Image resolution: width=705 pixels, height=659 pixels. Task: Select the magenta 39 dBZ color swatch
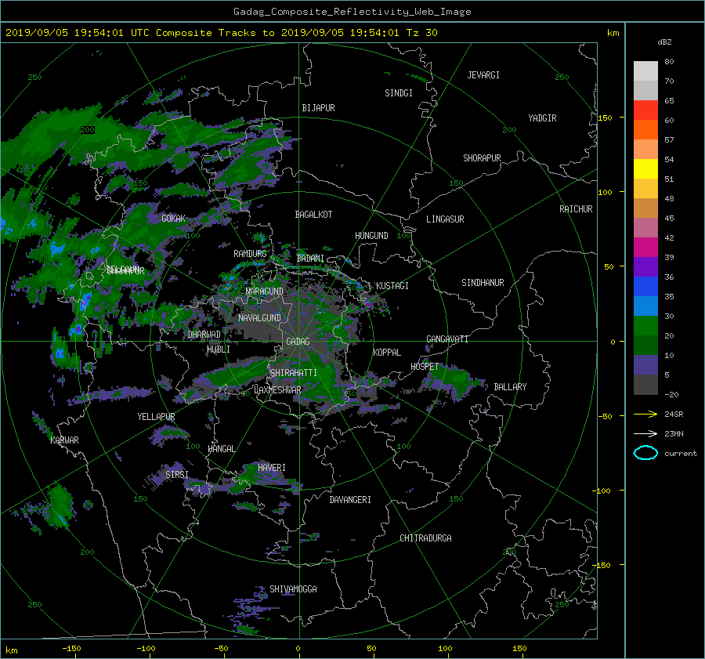coord(645,248)
